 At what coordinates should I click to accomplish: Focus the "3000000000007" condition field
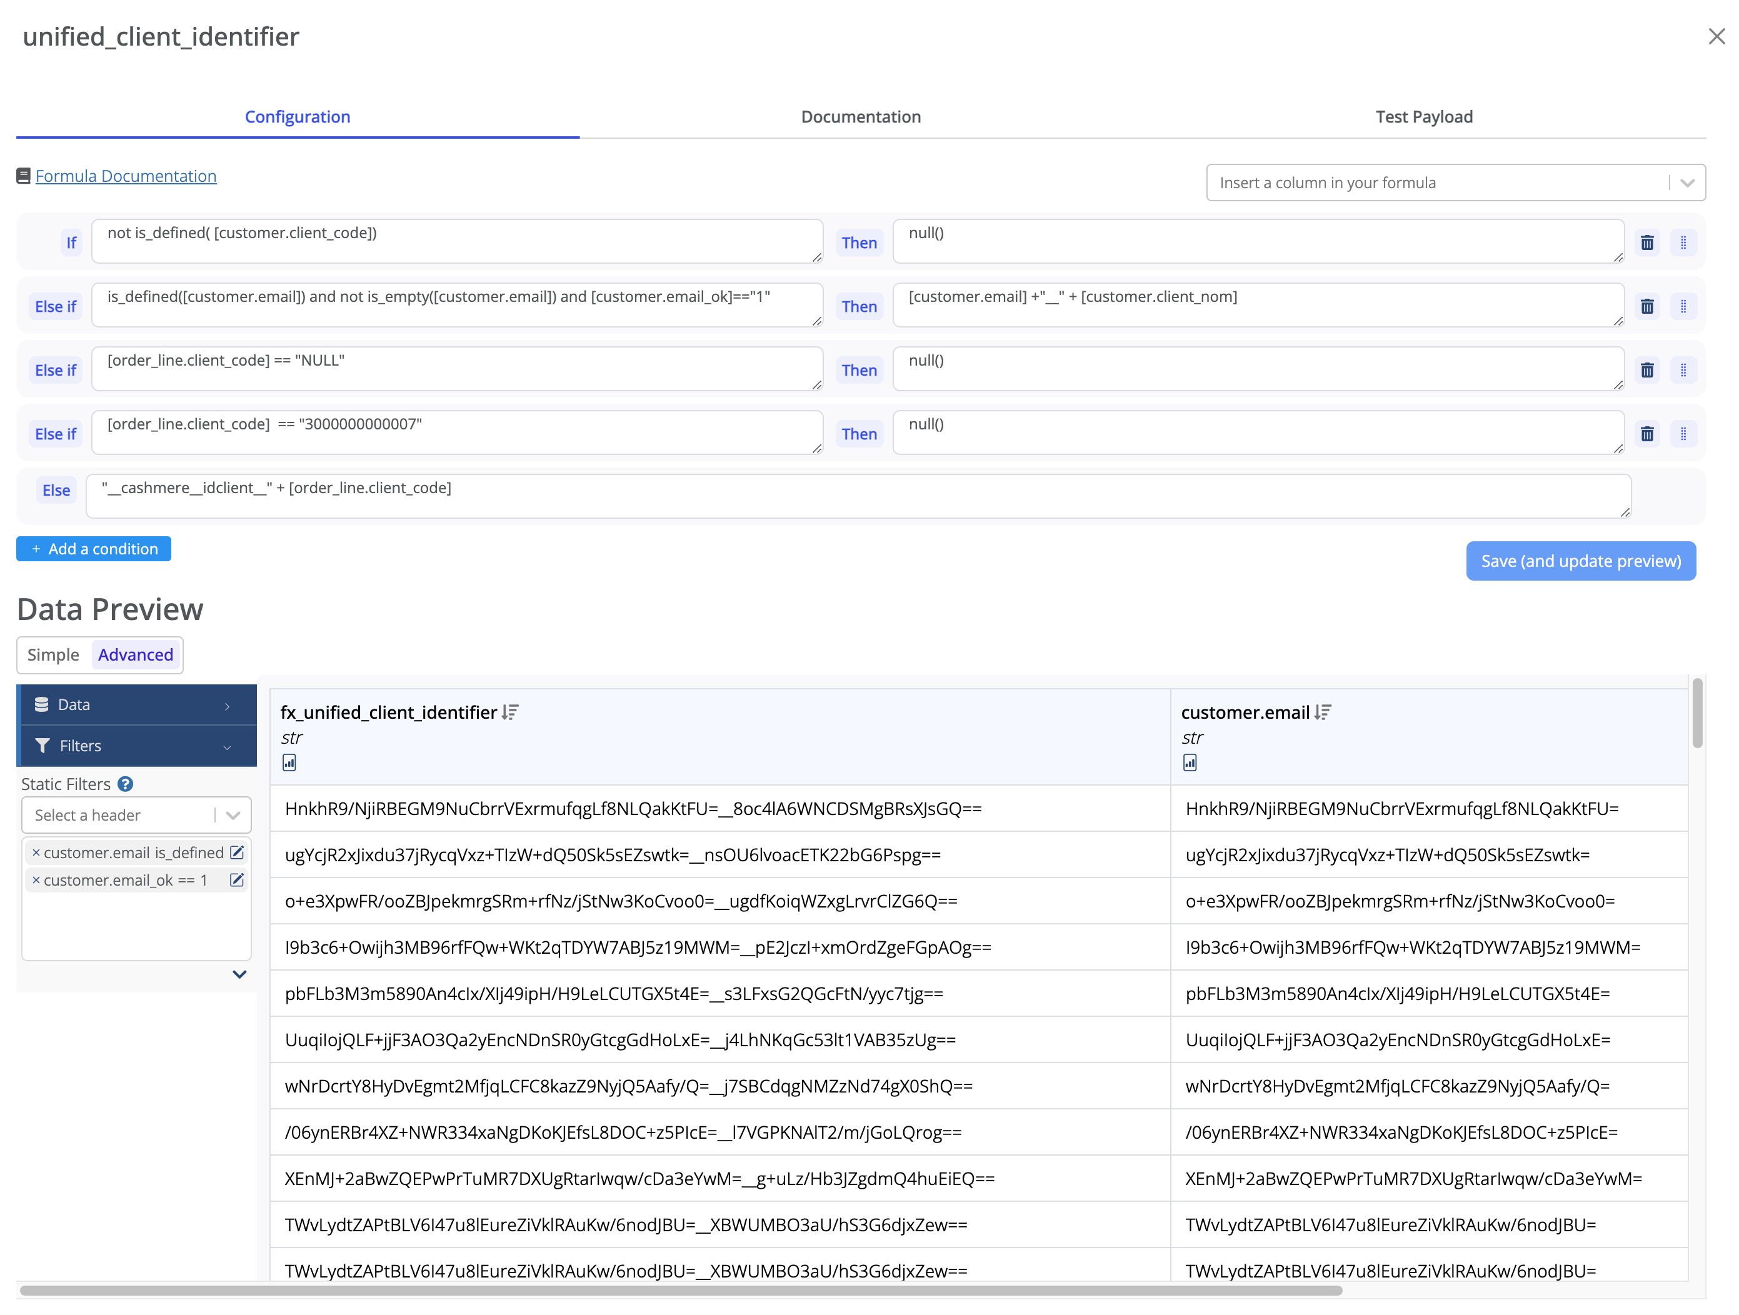[x=457, y=432]
